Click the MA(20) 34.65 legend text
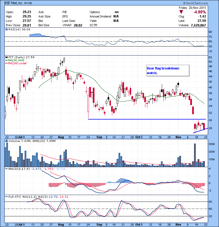 (16, 60)
